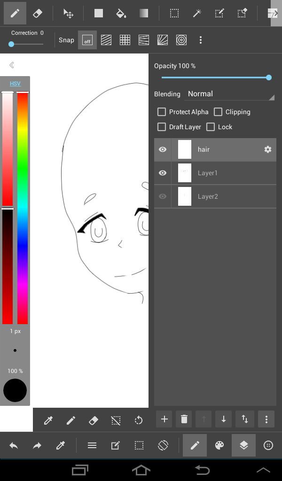This screenshot has height=481, width=282.
Task: Open the main hamburger menu
Action: click(92, 445)
